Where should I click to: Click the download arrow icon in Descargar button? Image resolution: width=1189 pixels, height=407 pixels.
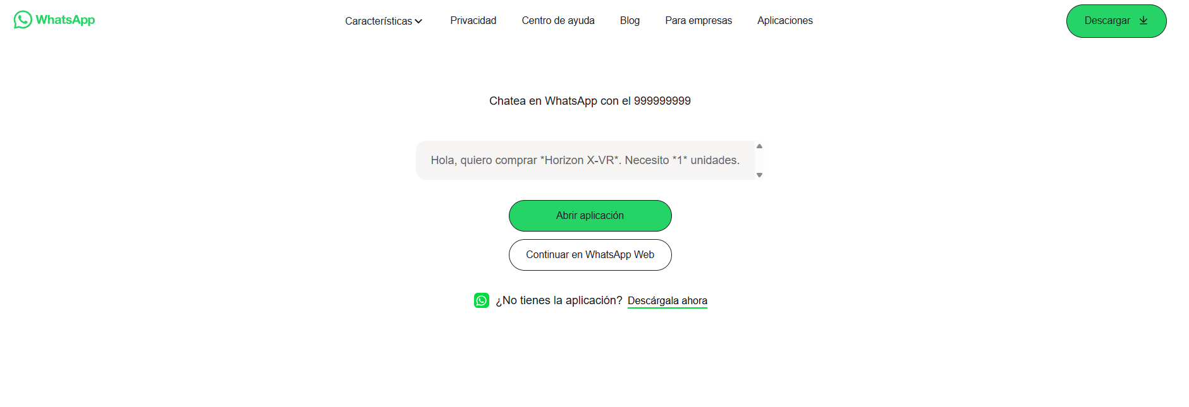coord(1143,21)
